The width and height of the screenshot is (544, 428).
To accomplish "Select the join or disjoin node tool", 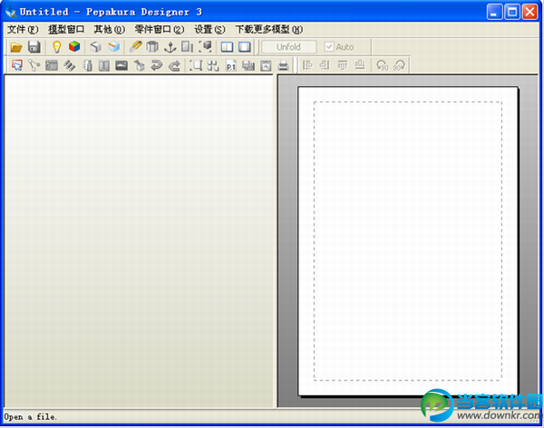I will pos(34,65).
